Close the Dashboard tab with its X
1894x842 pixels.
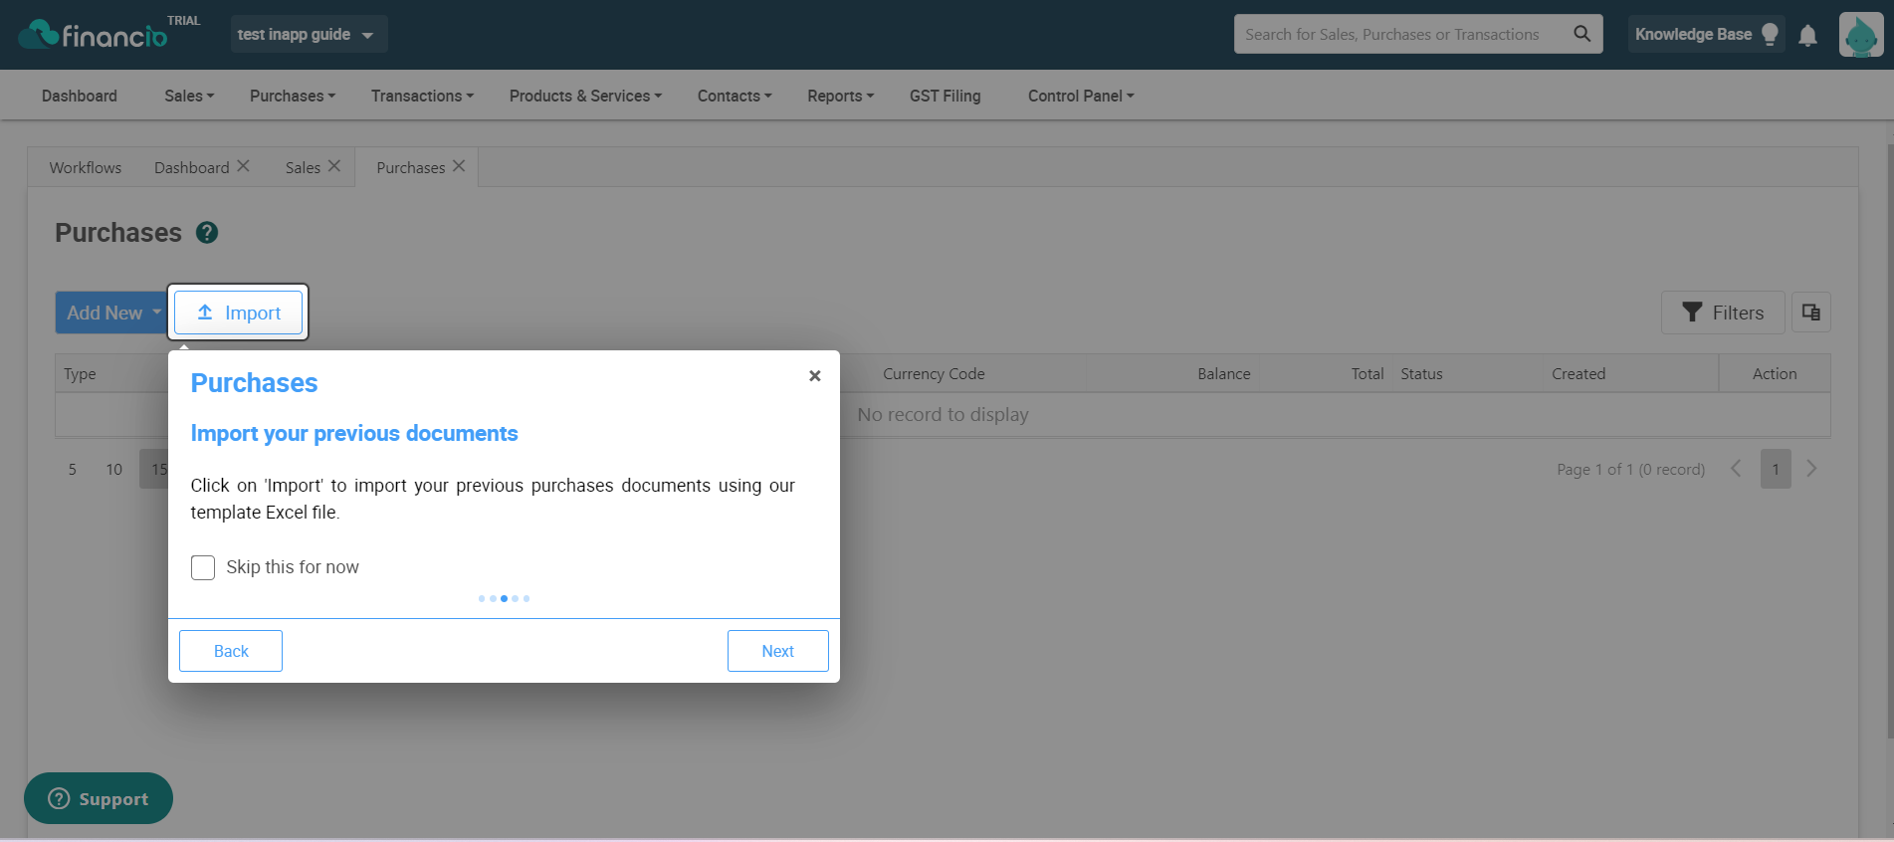coord(243,166)
